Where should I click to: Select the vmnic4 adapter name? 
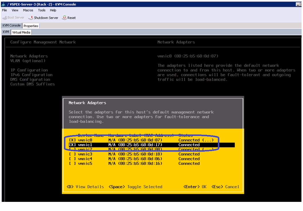click(x=85, y=159)
